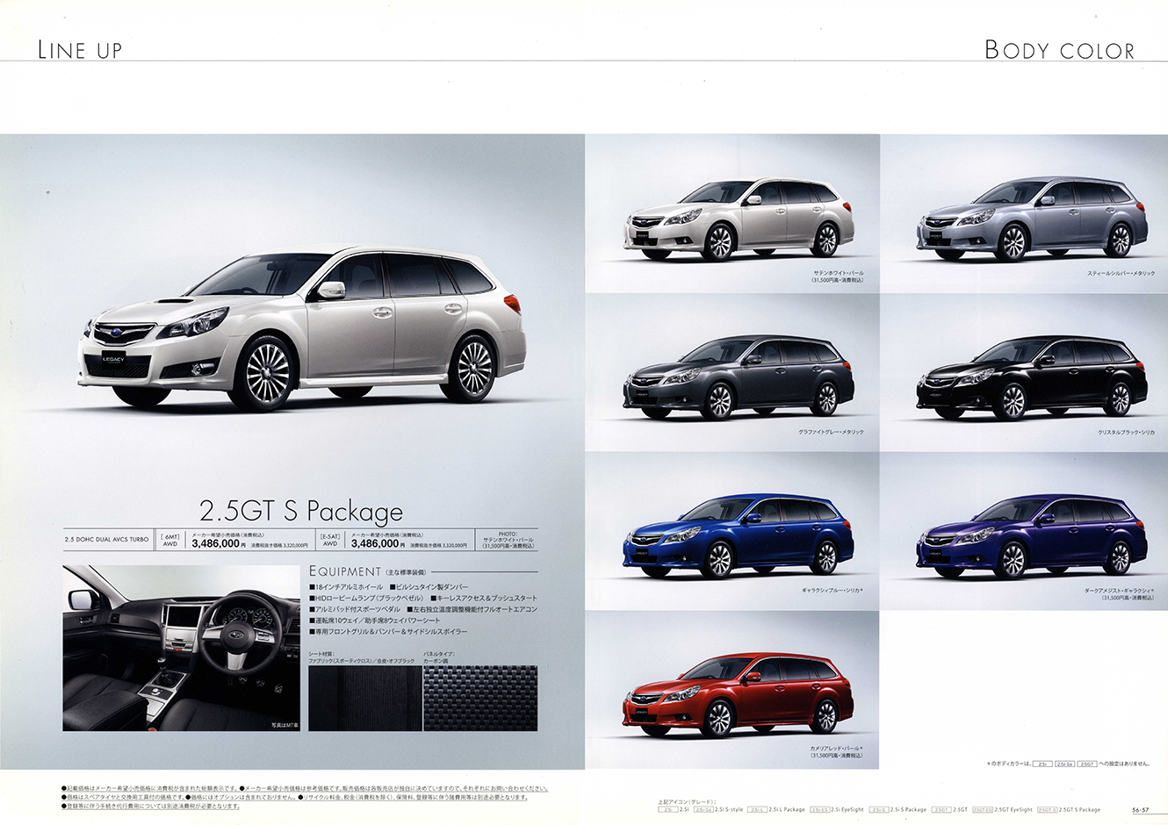Click the 写真はMT車 caption on interior photo
Image resolution: width=1168 pixels, height=825 pixels.
(283, 724)
